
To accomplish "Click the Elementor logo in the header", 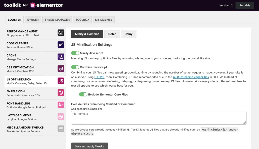I will 33,5.
